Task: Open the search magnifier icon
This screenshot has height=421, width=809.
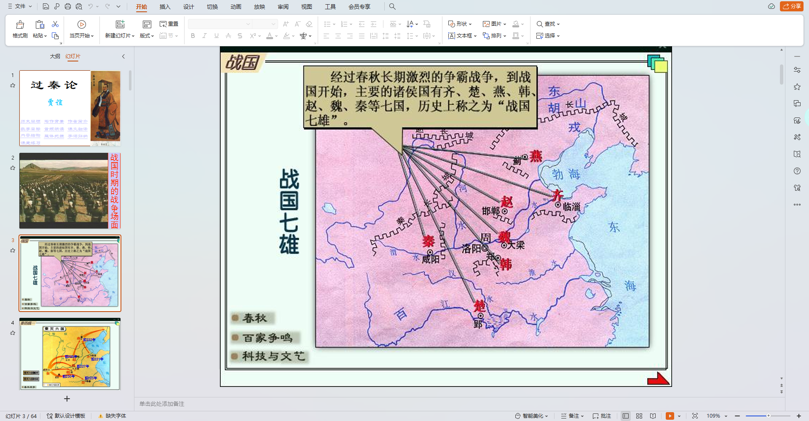Action: pos(392,6)
